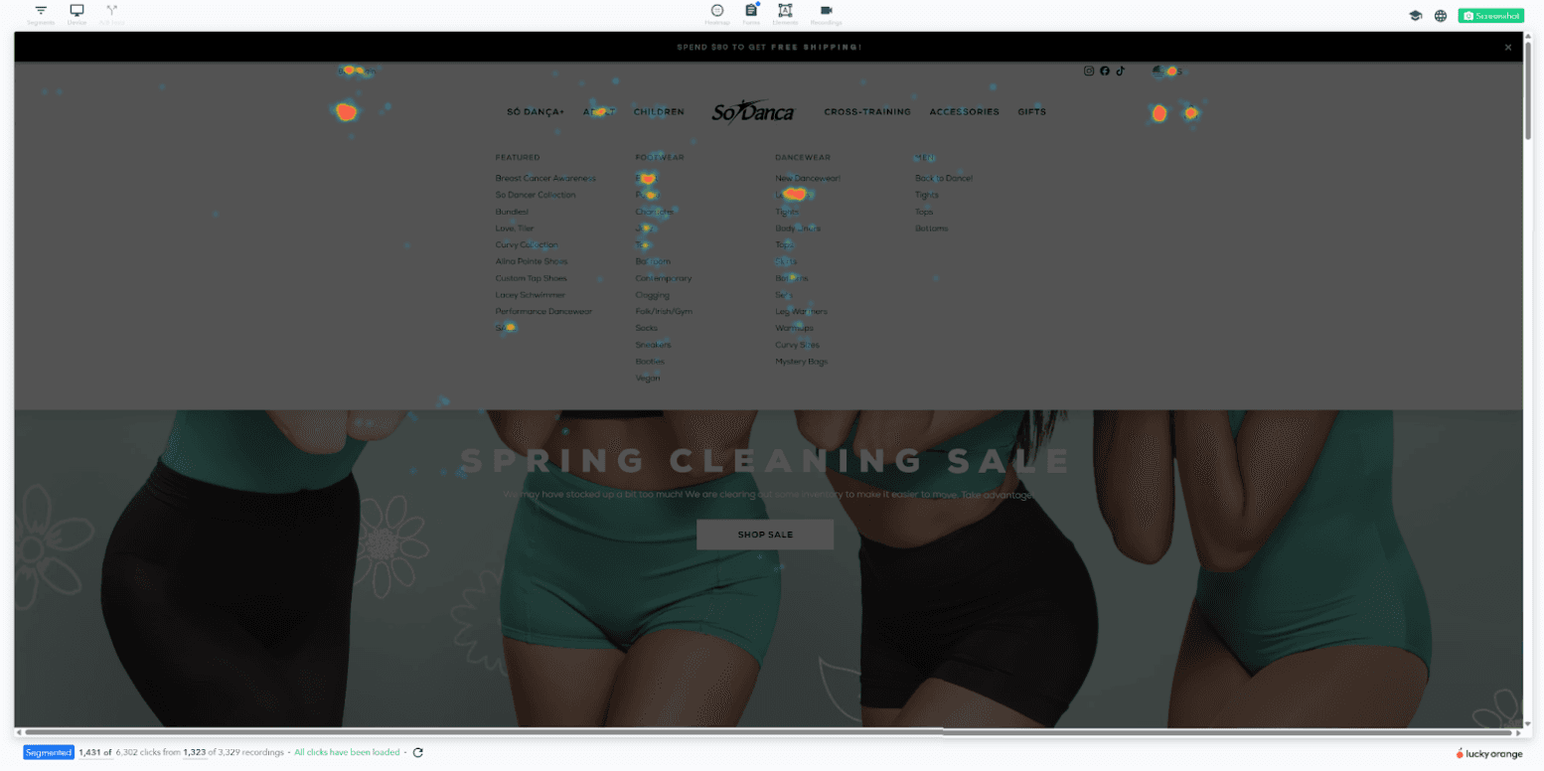
Task: Select the ACCESSORIES menu item
Action: [963, 111]
